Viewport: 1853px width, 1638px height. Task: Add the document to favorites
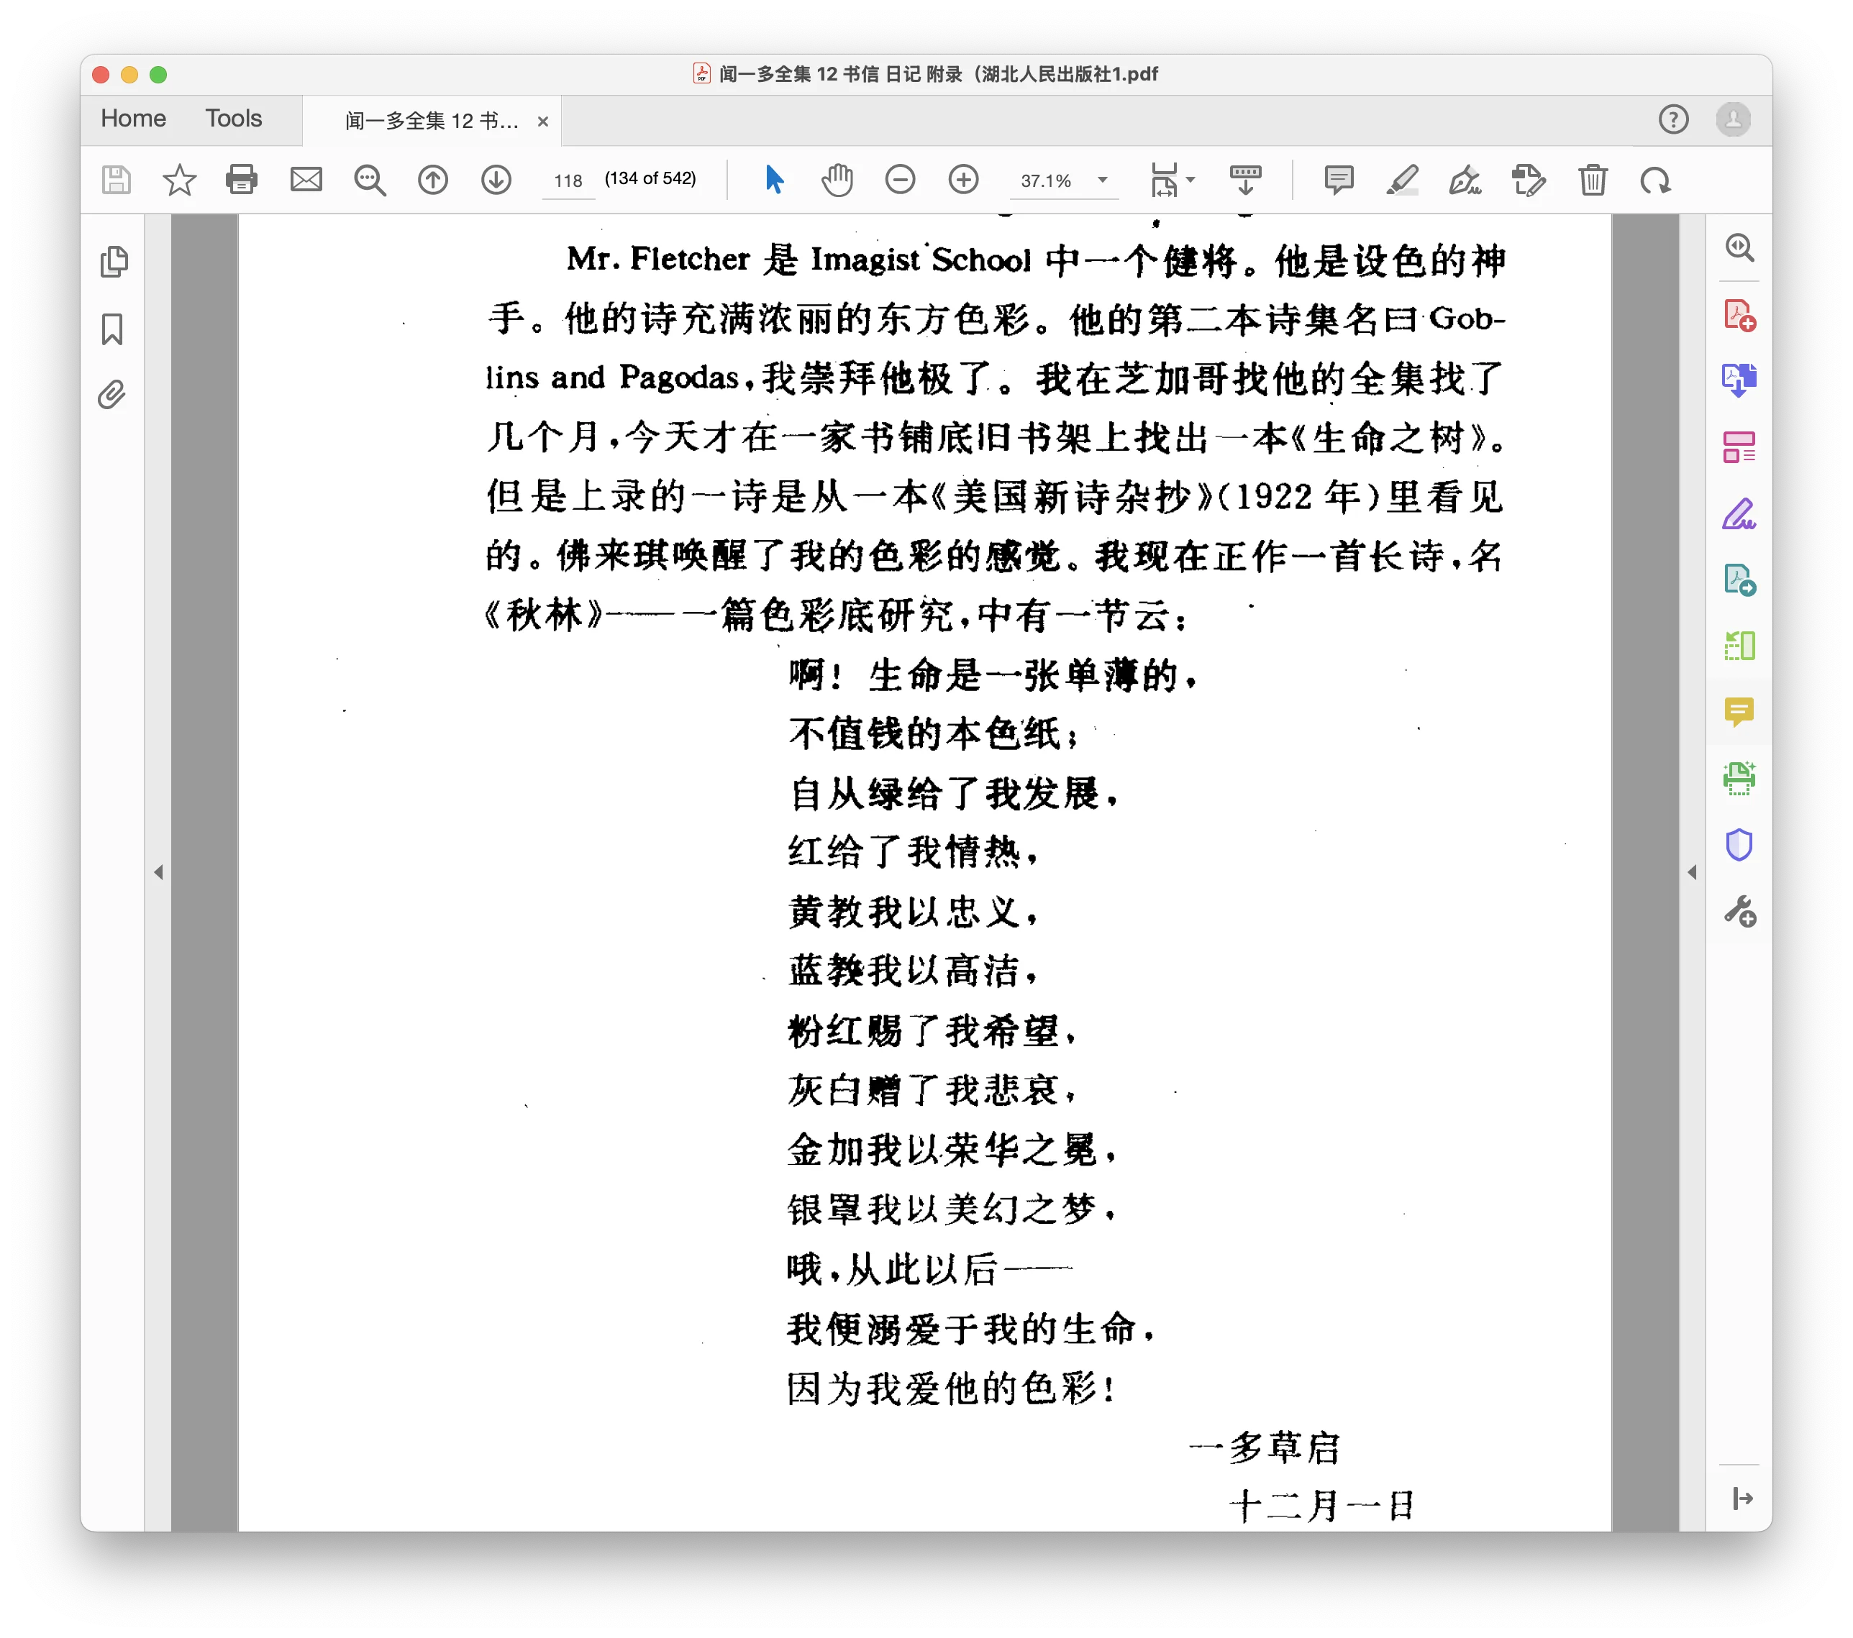point(180,180)
